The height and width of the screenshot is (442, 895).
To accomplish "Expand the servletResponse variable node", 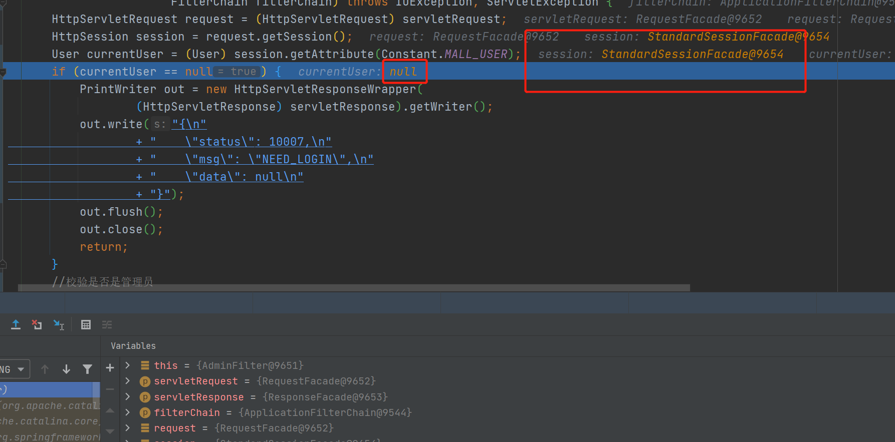I will click(128, 397).
